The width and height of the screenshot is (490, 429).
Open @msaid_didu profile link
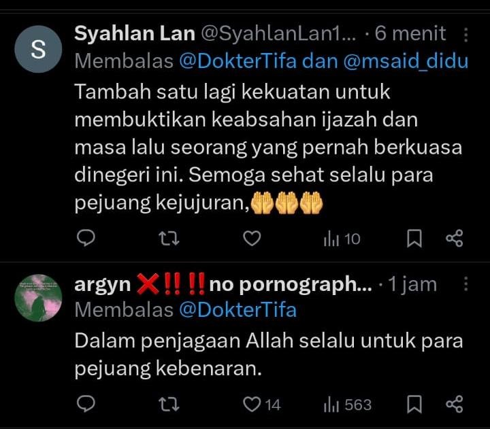(406, 61)
